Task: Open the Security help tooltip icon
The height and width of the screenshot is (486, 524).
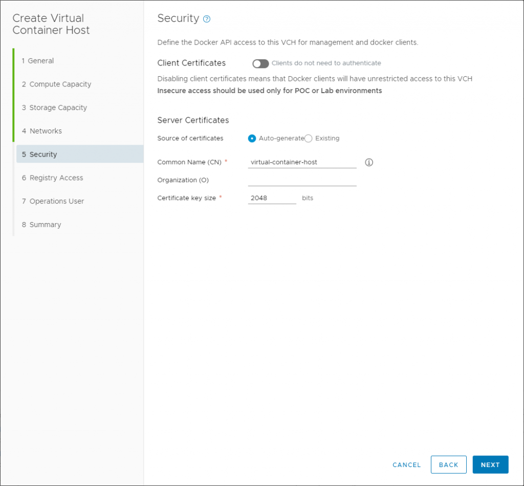Action: click(x=207, y=18)
